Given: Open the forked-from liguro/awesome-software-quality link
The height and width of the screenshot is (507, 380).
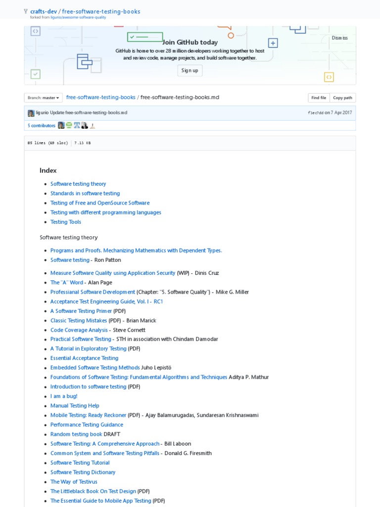Looking at the screenshot, I should point(78,17).
